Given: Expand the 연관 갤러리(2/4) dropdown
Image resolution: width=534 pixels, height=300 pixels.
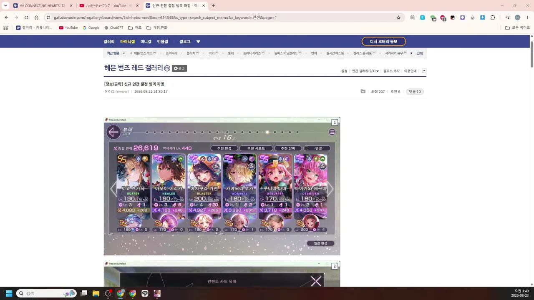Looking at the screenshot, I should pos(365,71).
